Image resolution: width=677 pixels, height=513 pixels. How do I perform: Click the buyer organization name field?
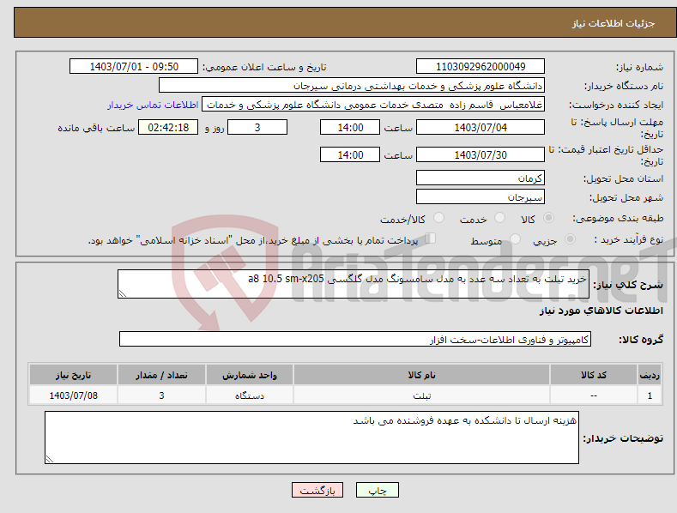tap(352, 86)
